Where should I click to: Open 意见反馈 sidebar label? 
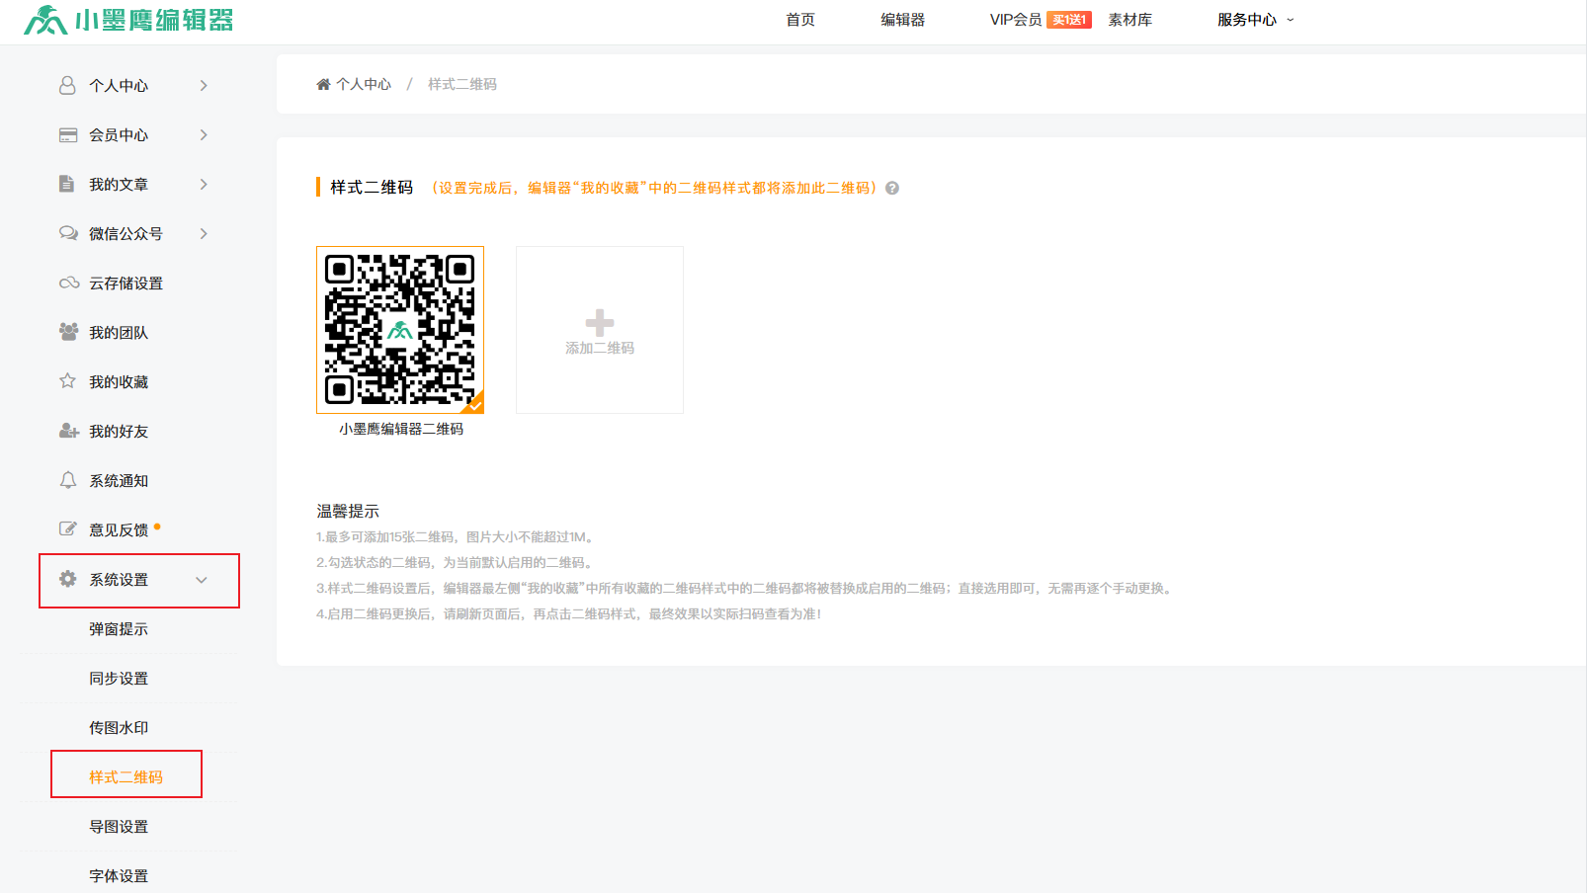(x=119, y=530)
